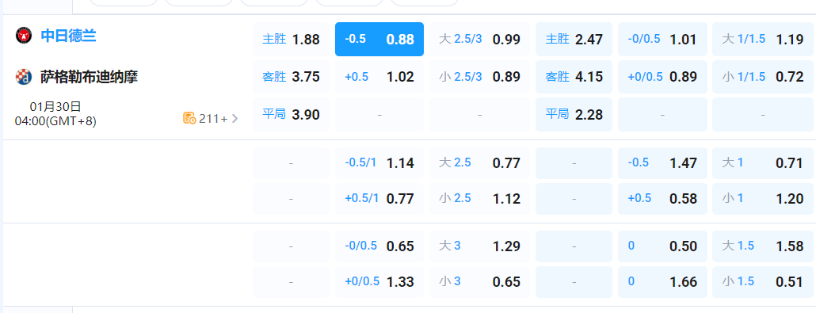Click the 01月30日 match date
The image size is (816, 313).
(x=55, y=107)
